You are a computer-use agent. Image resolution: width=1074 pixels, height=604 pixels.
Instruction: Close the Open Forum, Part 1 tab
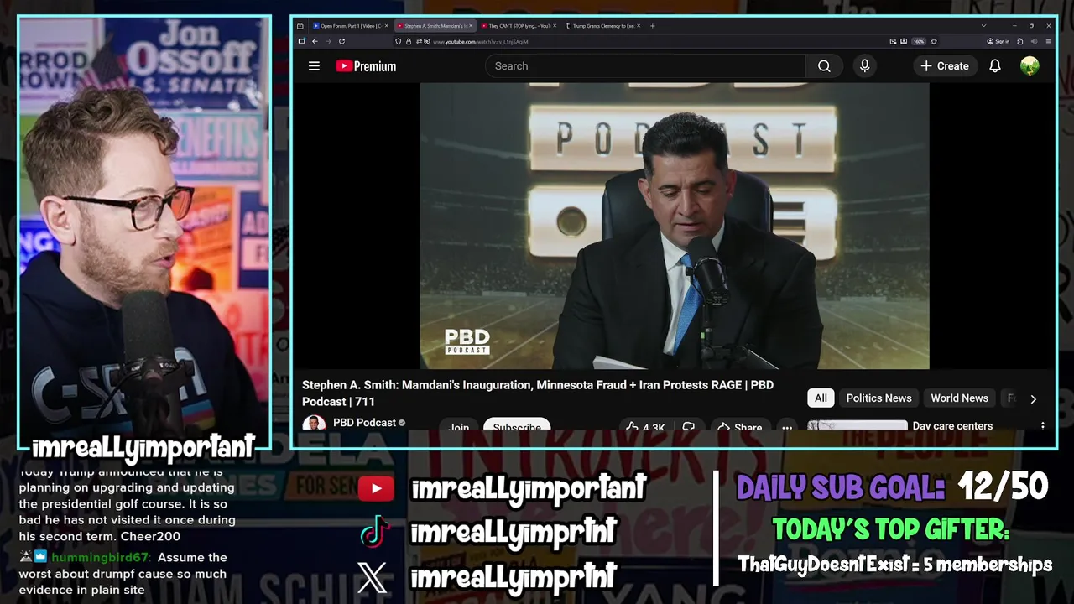click(386, 26)
